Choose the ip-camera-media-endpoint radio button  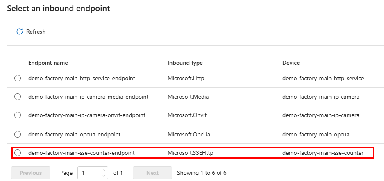click(18, 97)
